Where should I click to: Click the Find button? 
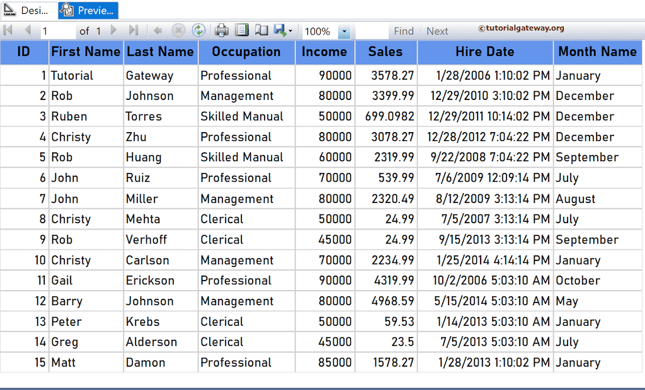pos(404,31)
